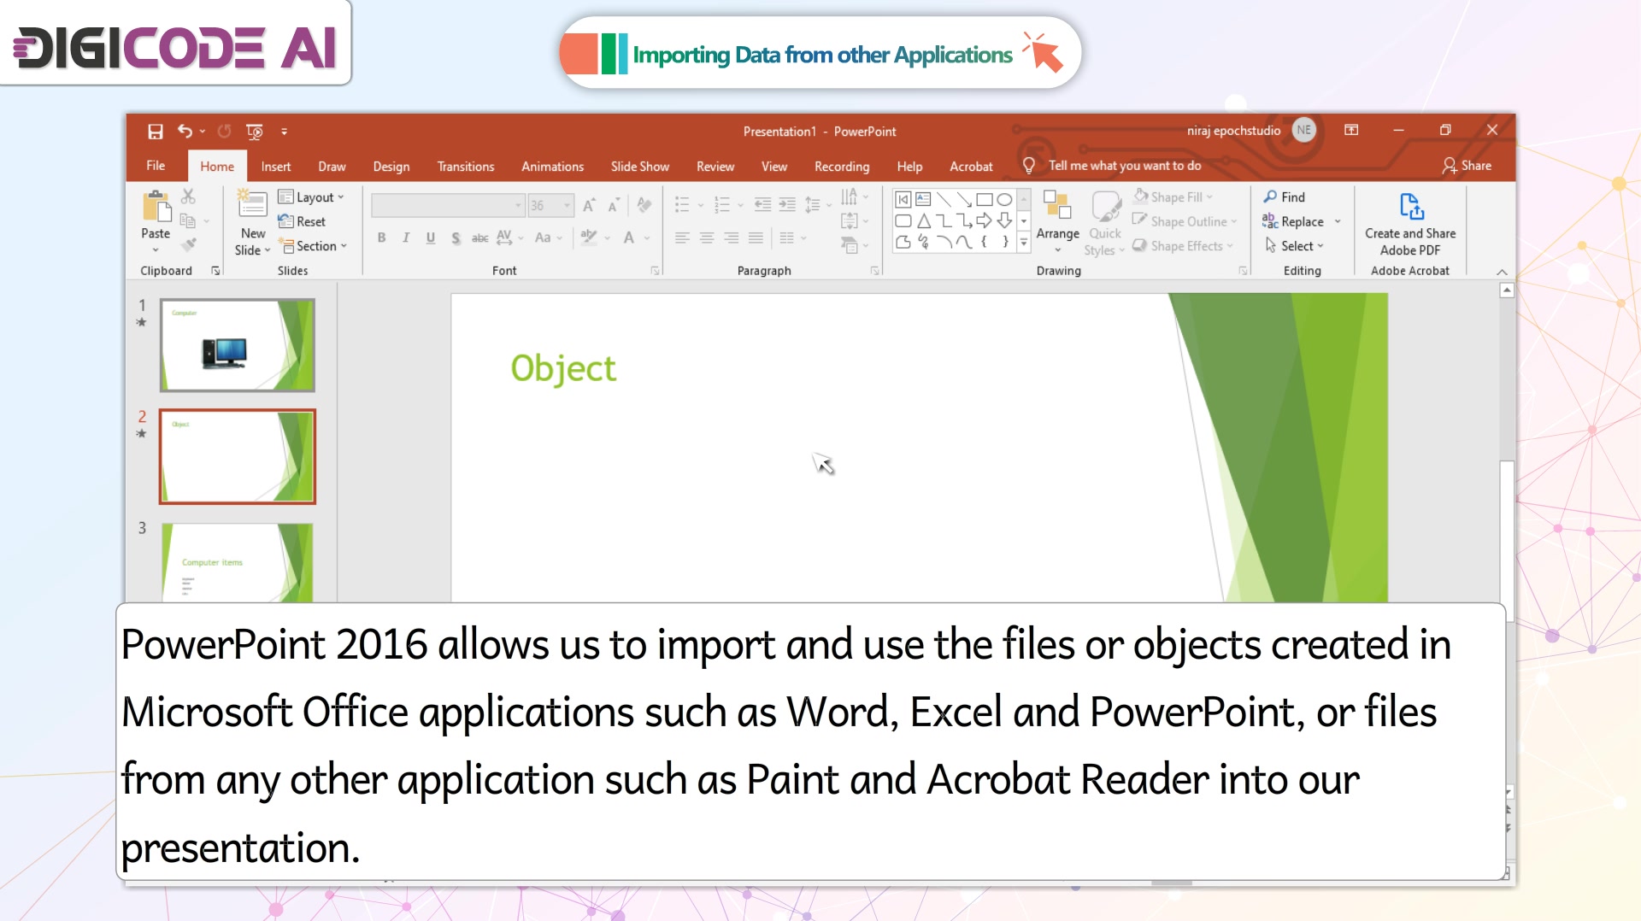Image resolution: width=1641 pixels, height=921 pixels.
Task: Open the File menu tab
Action: [x=156, y=166]
